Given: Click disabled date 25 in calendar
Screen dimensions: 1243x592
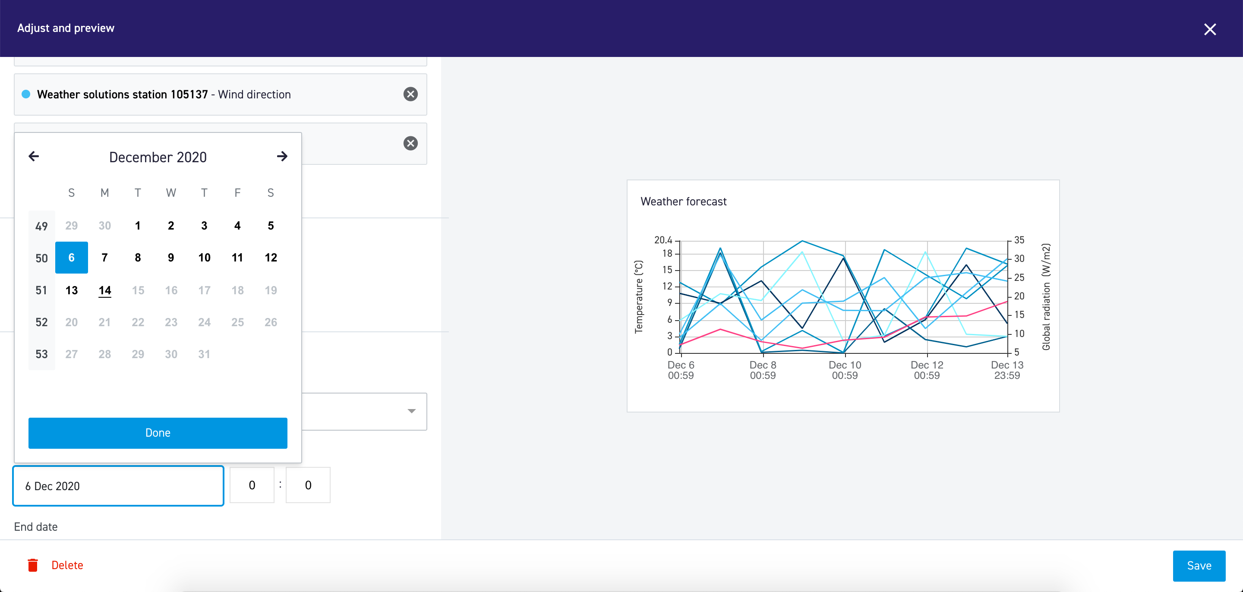Looking at the screenshot, I should (237, 322).
